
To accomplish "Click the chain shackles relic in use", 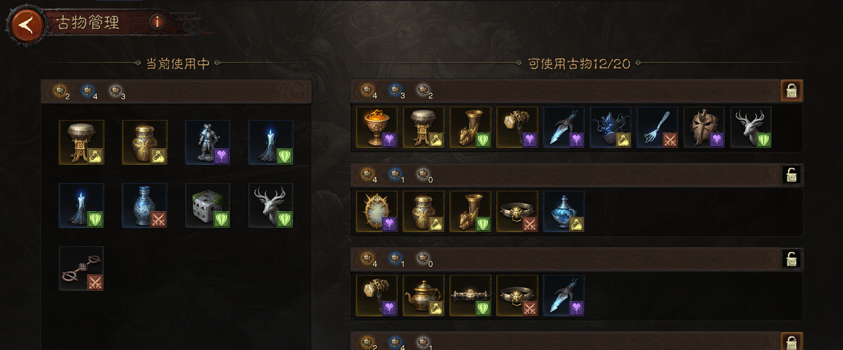I will [x=81, y=269].
